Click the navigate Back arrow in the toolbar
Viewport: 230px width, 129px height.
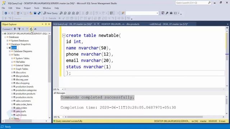[x=6, y=13]
